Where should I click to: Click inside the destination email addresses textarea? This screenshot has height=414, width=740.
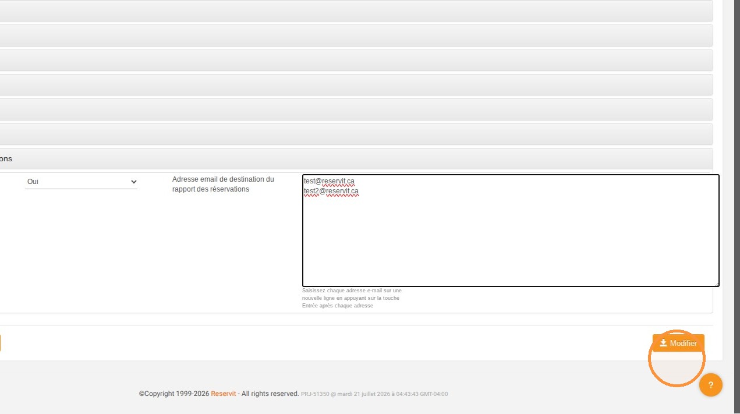[x=511, y=231]
